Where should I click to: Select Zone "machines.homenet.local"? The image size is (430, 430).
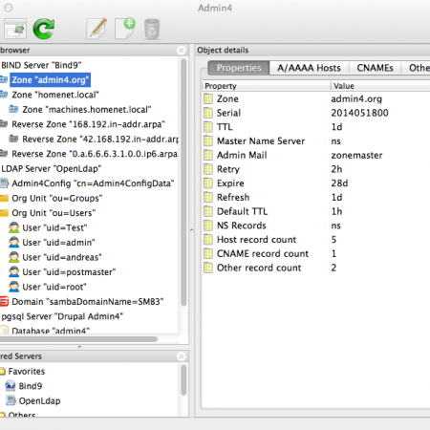[87, 110]
